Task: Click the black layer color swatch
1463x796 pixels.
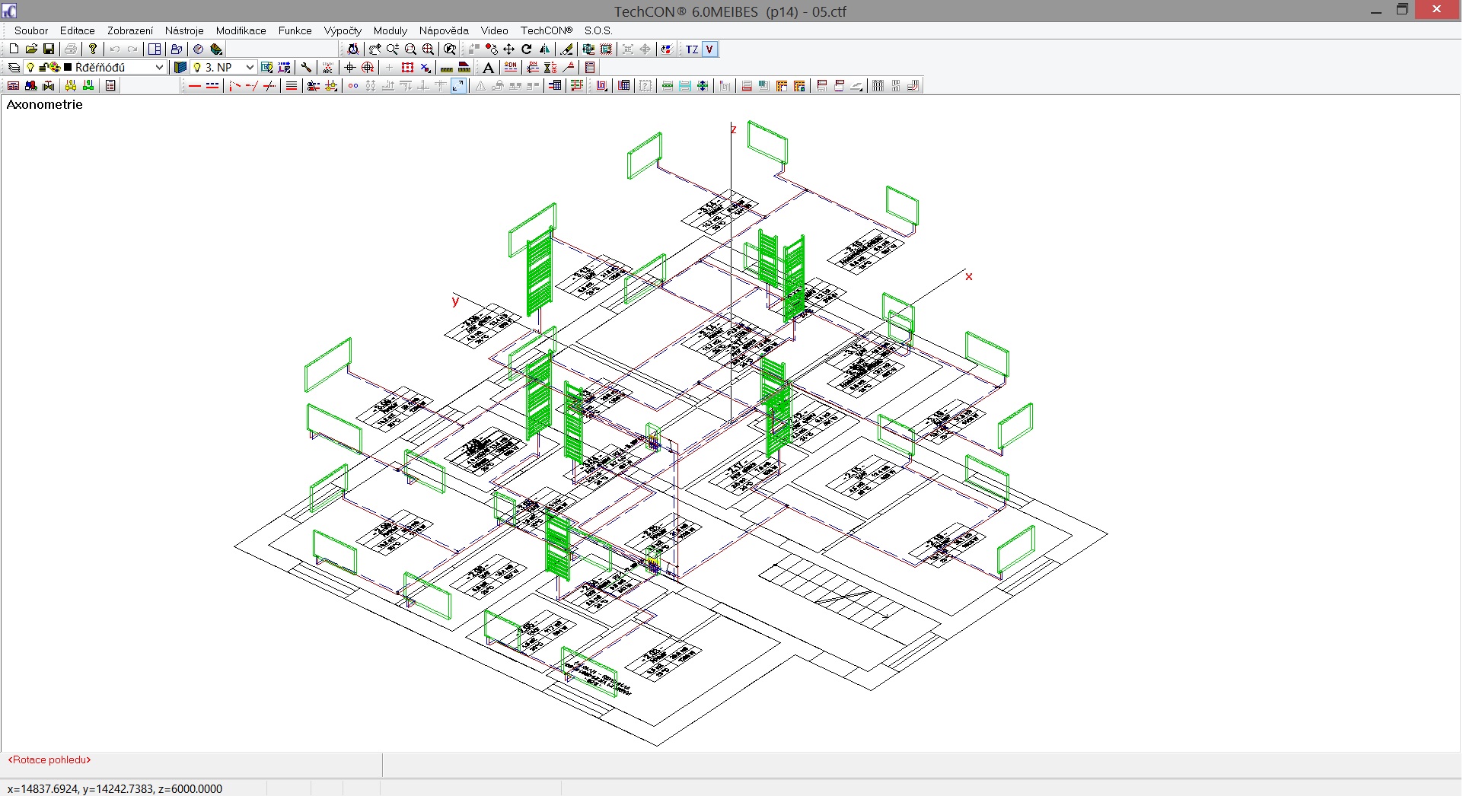Action: [x=68, y=68]
